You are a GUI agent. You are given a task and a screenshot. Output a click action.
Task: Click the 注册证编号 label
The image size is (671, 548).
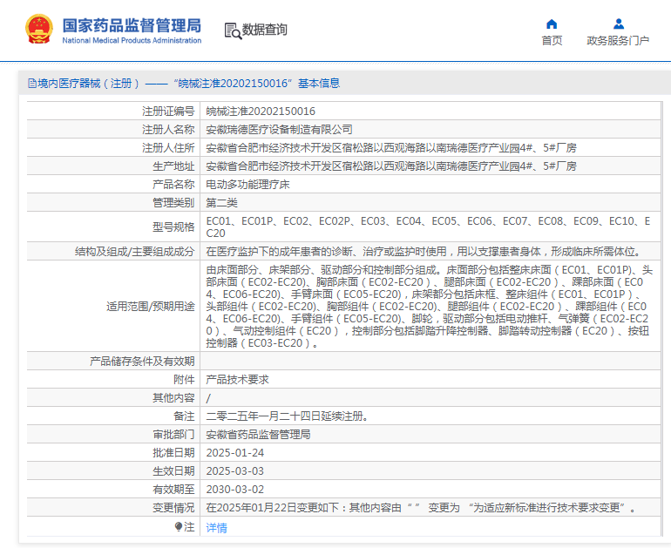[x=168, y=112]
